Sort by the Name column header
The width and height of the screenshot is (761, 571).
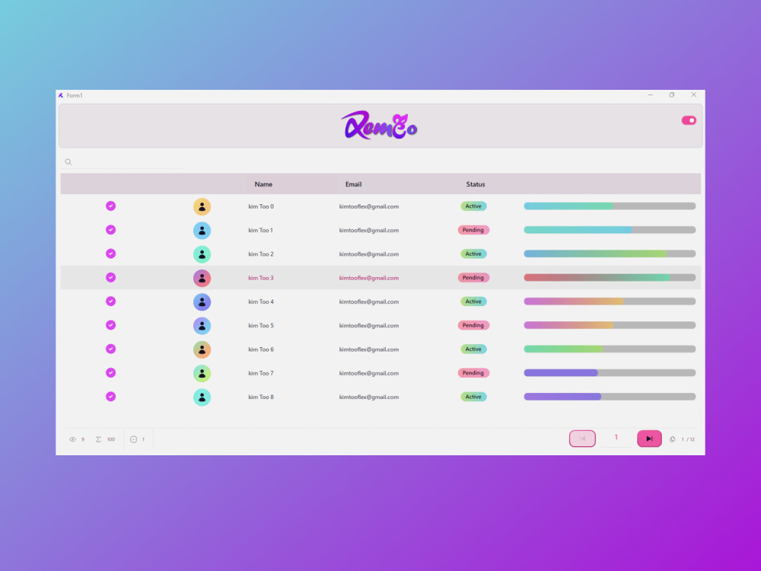click(x=263, y=184)
